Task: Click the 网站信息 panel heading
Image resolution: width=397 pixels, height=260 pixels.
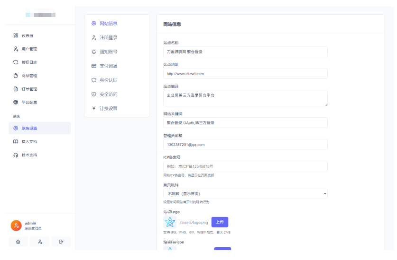Action: [x=172, y=24]
